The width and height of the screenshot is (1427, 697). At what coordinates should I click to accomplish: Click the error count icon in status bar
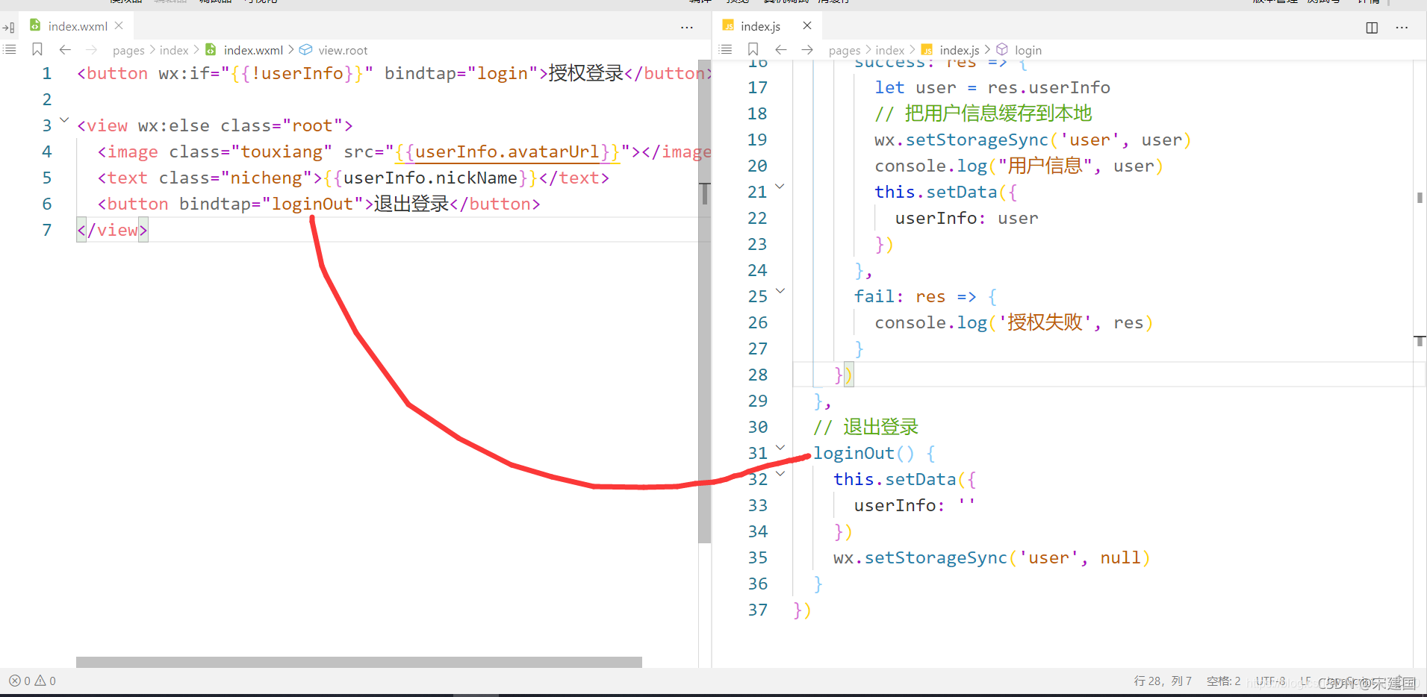point(14,681)
